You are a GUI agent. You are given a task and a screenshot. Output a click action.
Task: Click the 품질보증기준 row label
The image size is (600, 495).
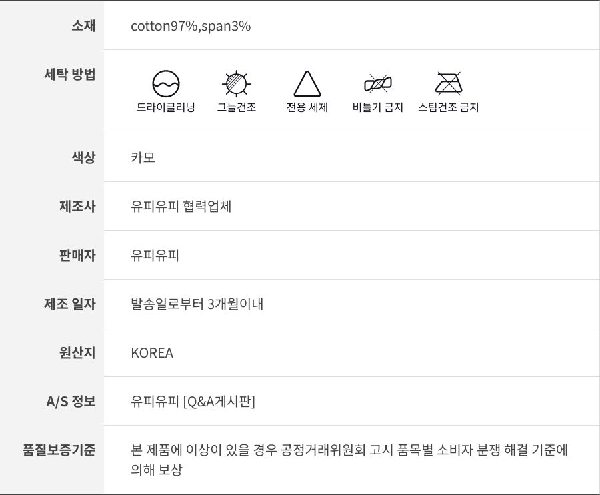(59, 450)
